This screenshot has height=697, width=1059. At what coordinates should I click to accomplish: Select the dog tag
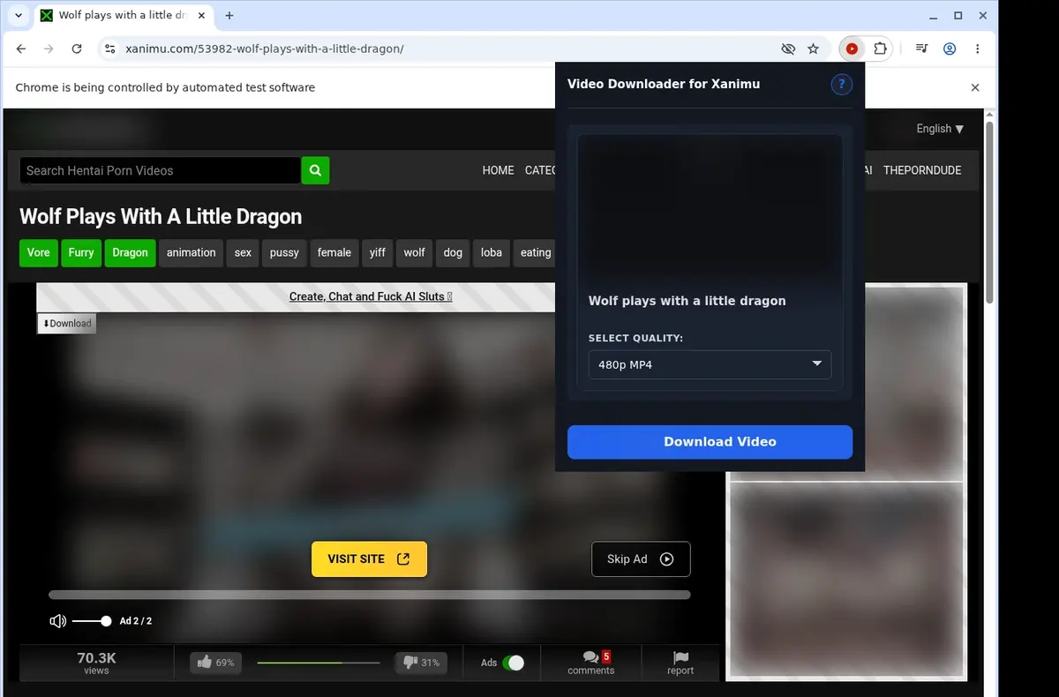tap(453, 252)
